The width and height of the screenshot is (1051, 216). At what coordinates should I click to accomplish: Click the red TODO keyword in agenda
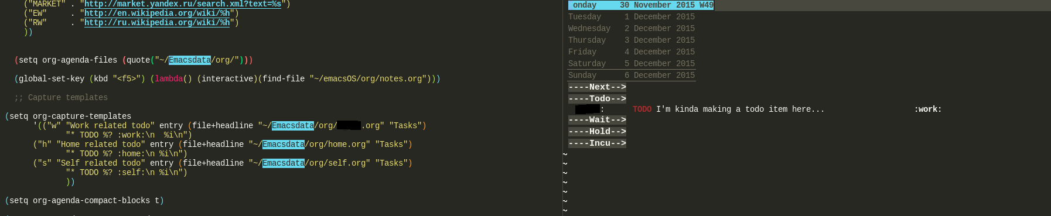[x=642, y=109]
